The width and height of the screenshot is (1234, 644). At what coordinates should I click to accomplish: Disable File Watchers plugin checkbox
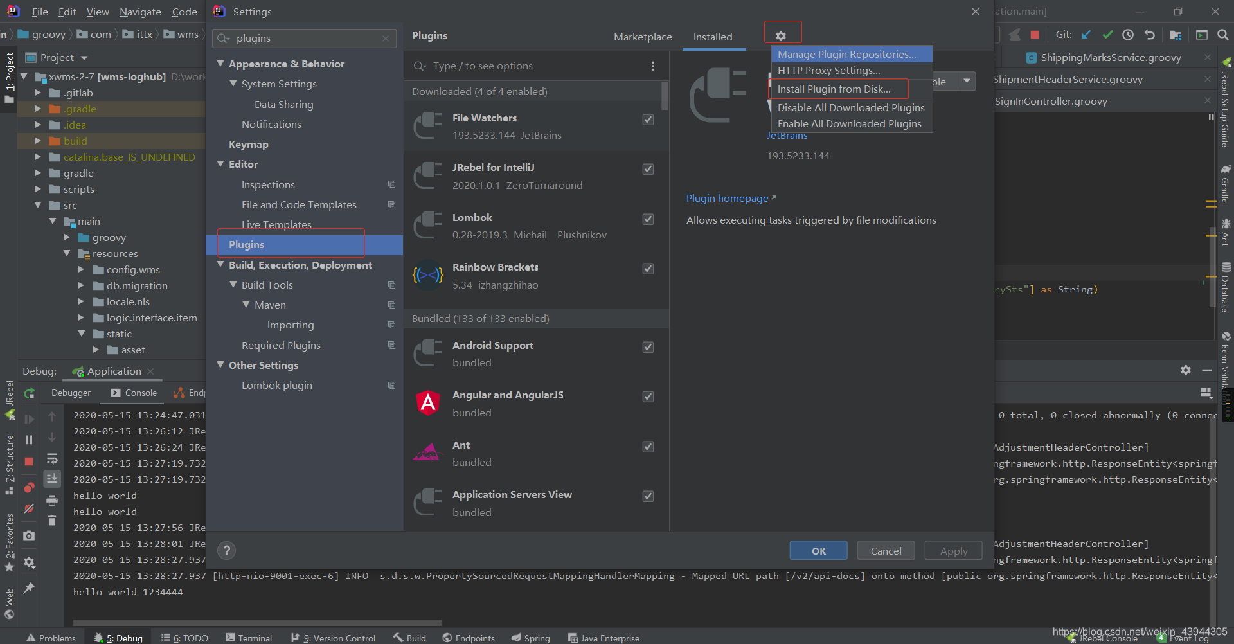(648, 120)
